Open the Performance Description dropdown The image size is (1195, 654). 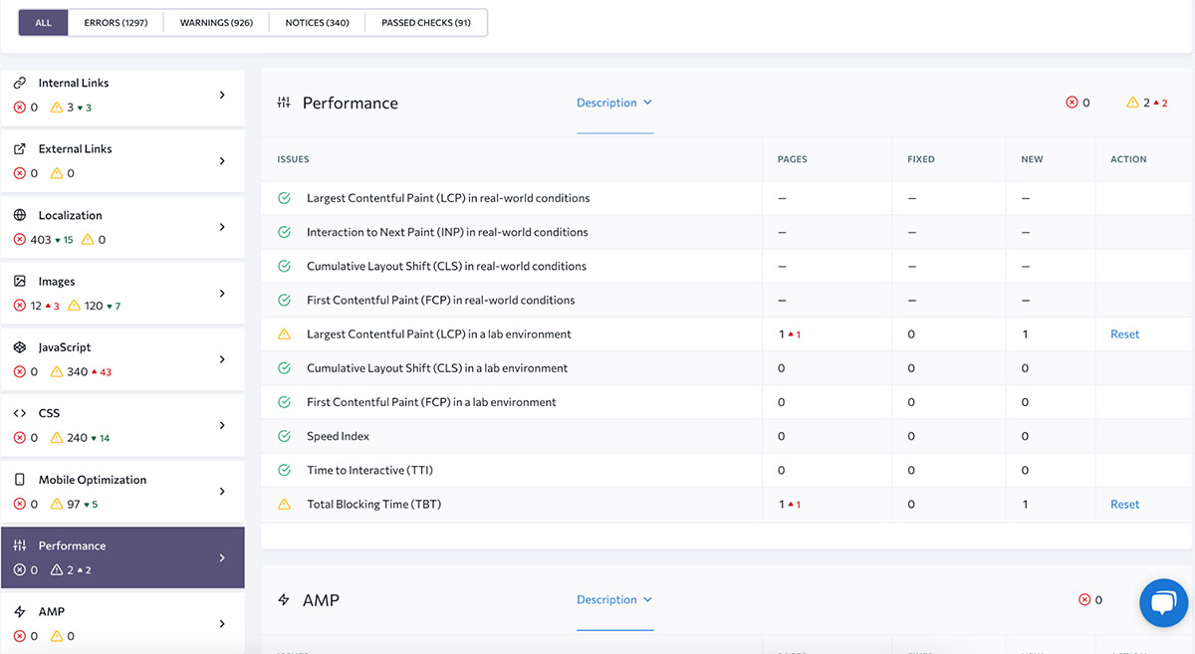coord(614,103)
